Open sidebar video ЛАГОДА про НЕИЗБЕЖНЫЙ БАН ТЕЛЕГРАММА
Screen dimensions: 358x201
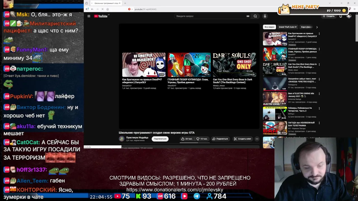(x=301, y=124)
